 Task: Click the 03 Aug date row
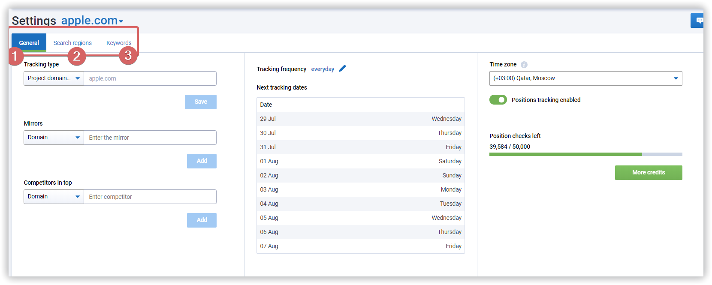361,189
